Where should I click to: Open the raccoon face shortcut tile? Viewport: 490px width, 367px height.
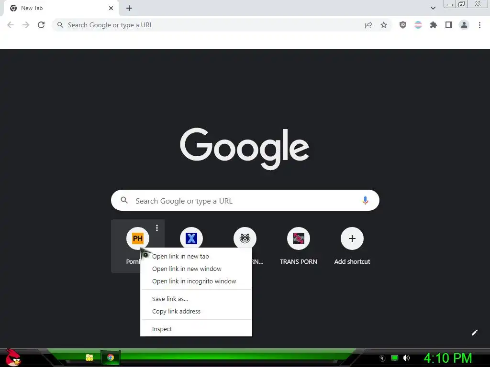click(x=245, y=238)
